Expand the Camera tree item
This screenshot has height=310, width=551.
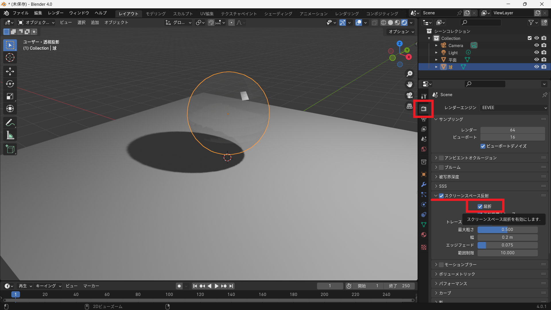(x=436, y=45)
